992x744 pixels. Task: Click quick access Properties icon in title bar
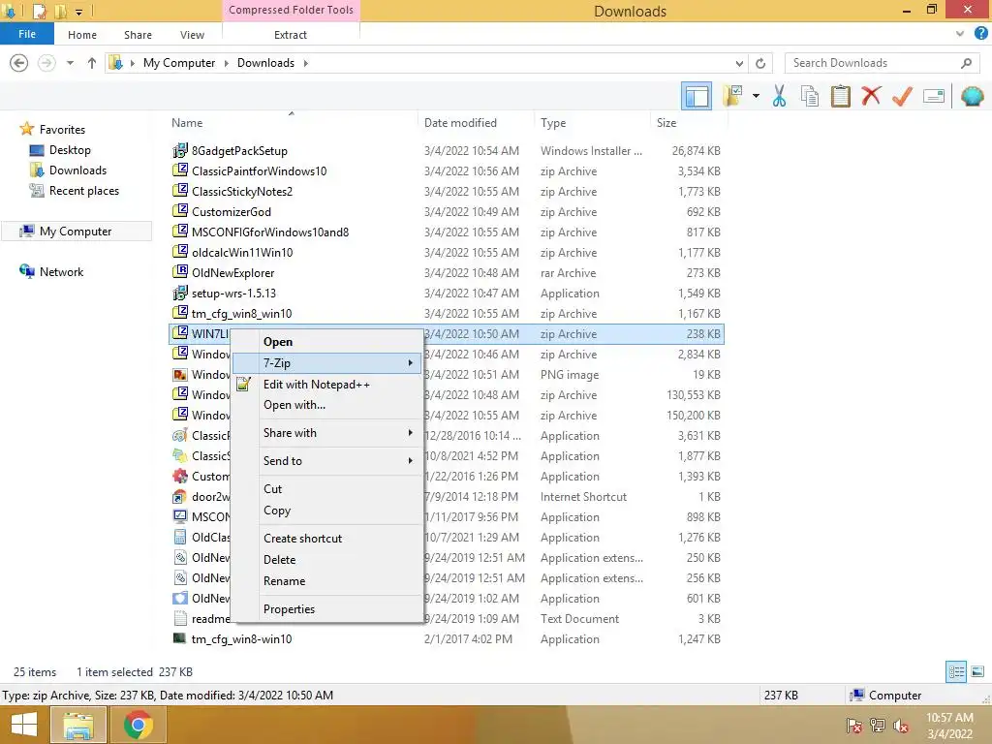tap(39, 11)
